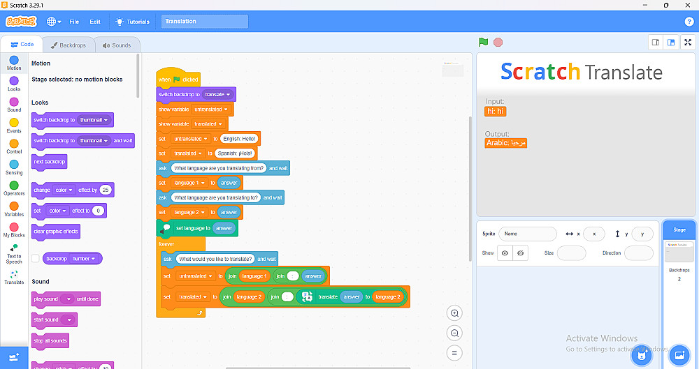Open the Motion blocks category

[14, 63]
